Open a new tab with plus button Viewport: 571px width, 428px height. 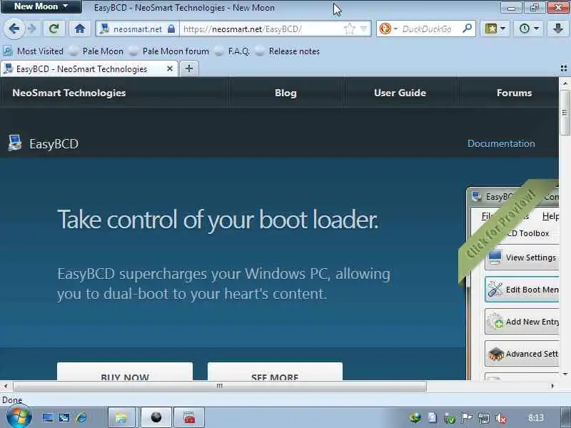click(x=189, y=68)
